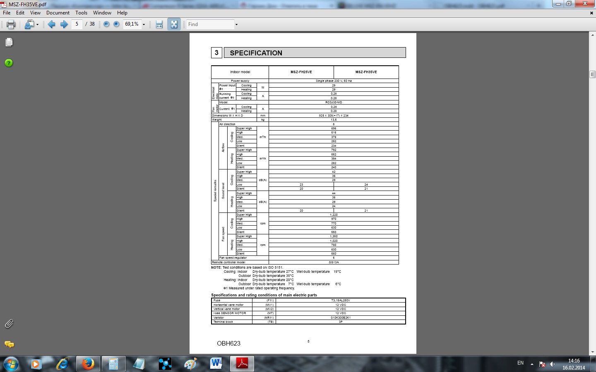
Task: Open Paint from the taskbar
Action: point(190,364)
